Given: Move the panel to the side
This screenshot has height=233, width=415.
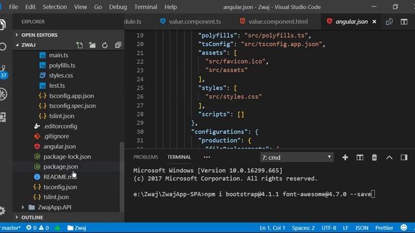Looking at the screenshot, I should point(404,157).
